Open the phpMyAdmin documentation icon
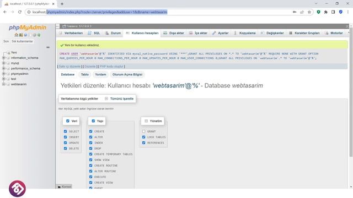 pyautogui.click(x=25, y=35)
